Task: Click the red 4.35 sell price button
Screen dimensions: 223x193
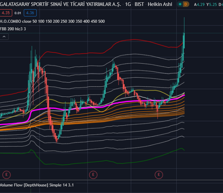Action: tap(6, 13)
